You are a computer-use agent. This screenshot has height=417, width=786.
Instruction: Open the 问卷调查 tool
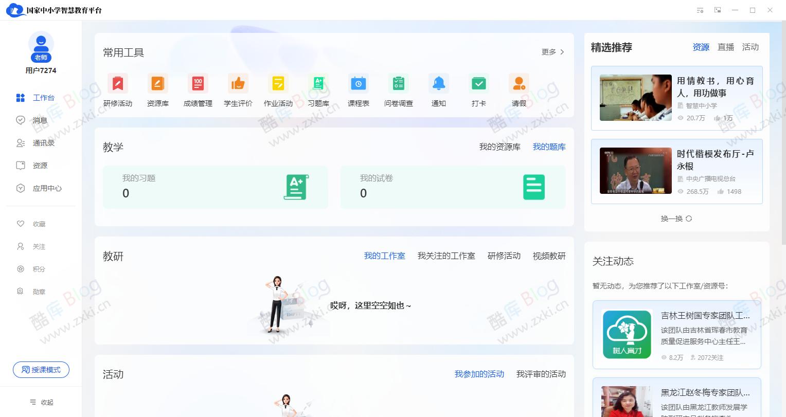tap(398, 90)
